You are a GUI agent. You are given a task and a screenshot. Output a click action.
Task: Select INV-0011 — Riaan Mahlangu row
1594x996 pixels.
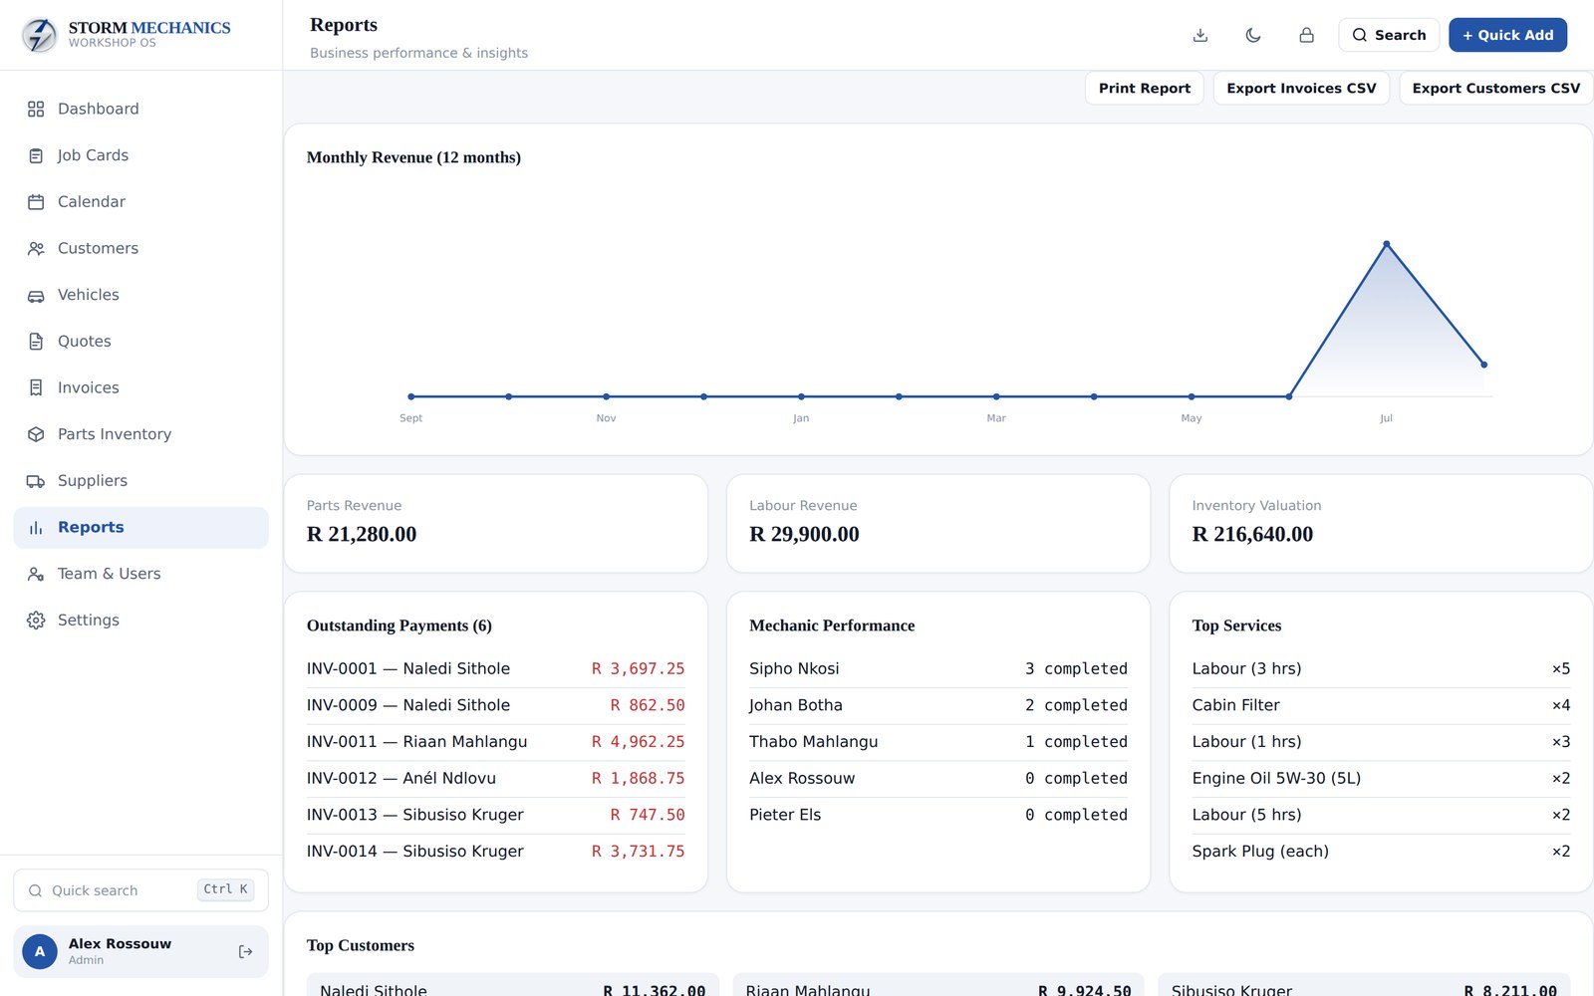pyautogui.click(x=496, y=742)
